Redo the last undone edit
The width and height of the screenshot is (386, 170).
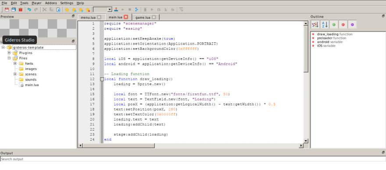coord(36,10)
